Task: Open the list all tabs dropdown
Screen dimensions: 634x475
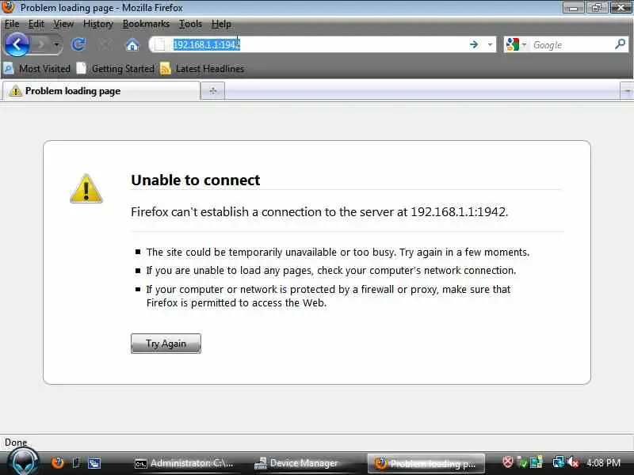Action: (627, 91)
